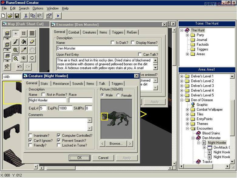Click the Save floppy disk icon

click(17, 16)
